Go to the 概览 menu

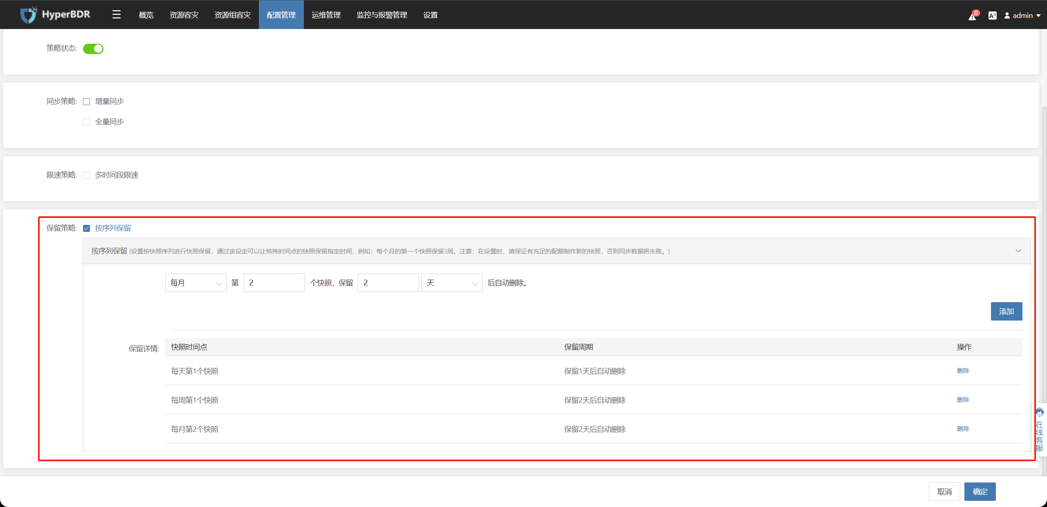point(146,15)
